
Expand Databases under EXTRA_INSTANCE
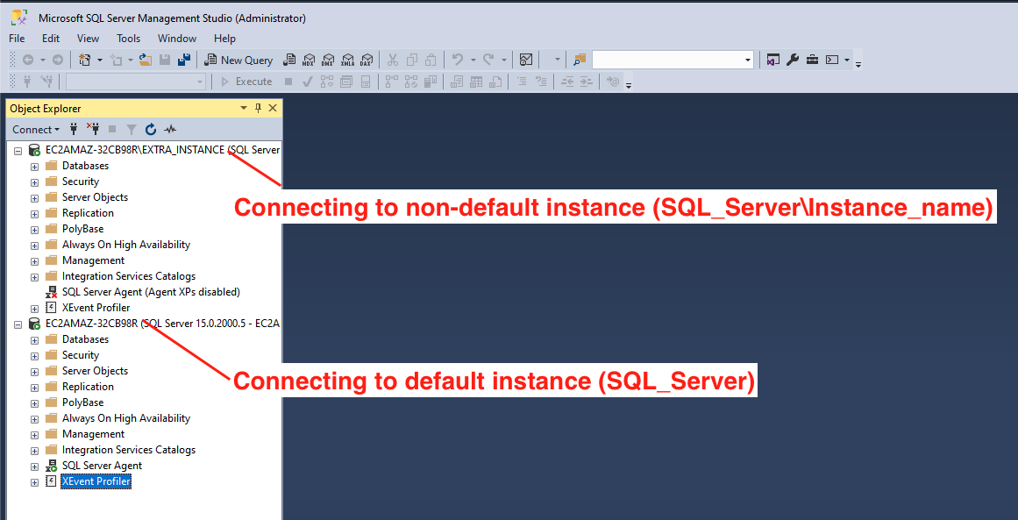tap(35, 167)
